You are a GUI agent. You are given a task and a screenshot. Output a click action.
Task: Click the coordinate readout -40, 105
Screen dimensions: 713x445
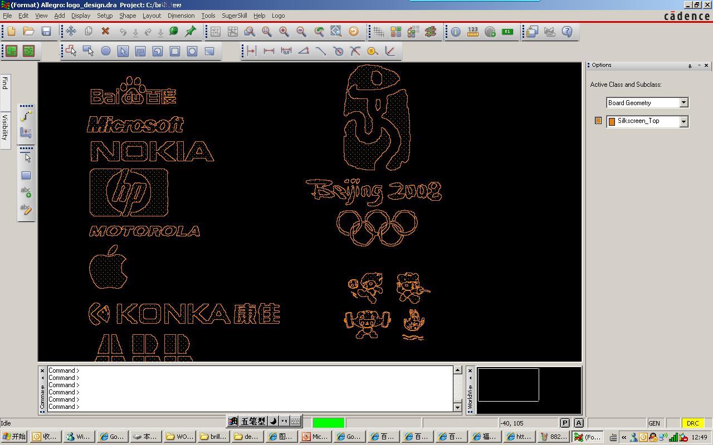click(x=512, y=423)
